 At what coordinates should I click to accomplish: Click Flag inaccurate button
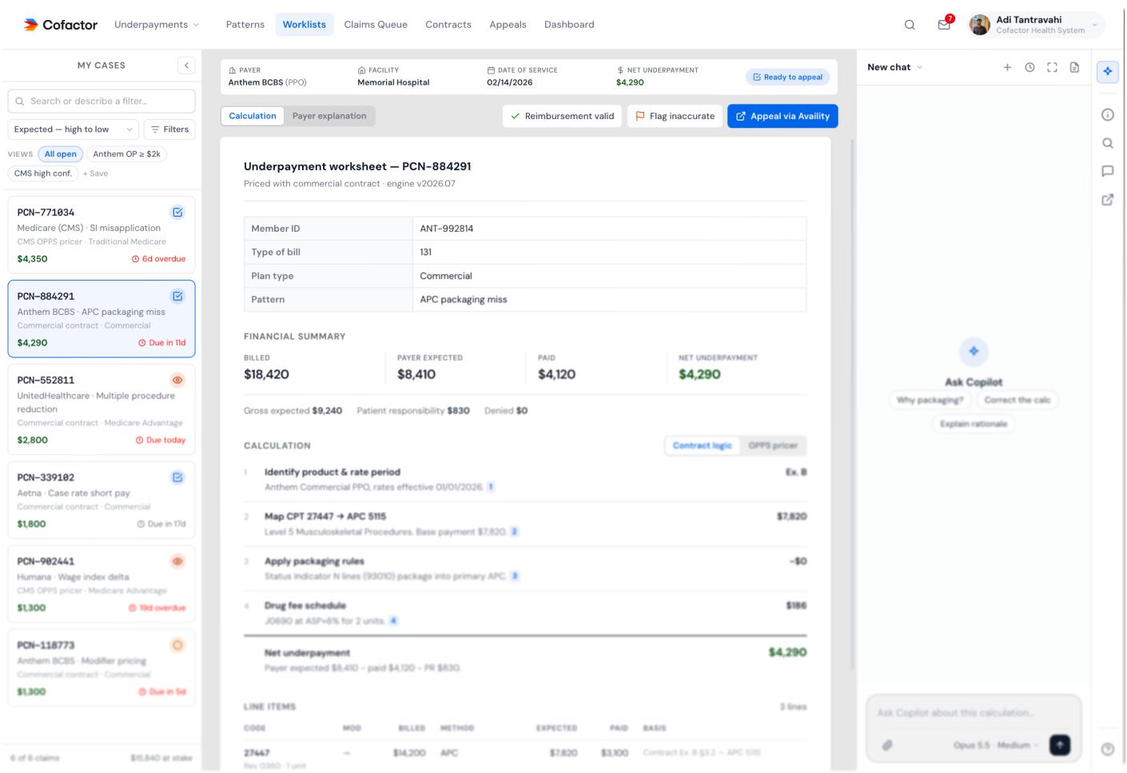tap(675, 116)
